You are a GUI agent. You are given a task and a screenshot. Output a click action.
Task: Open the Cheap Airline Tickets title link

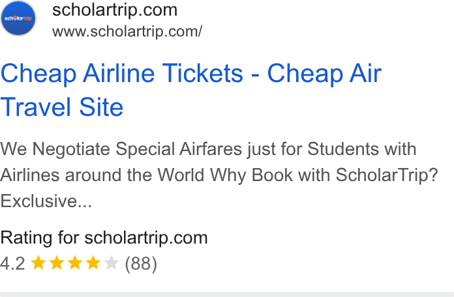point(191,90)
